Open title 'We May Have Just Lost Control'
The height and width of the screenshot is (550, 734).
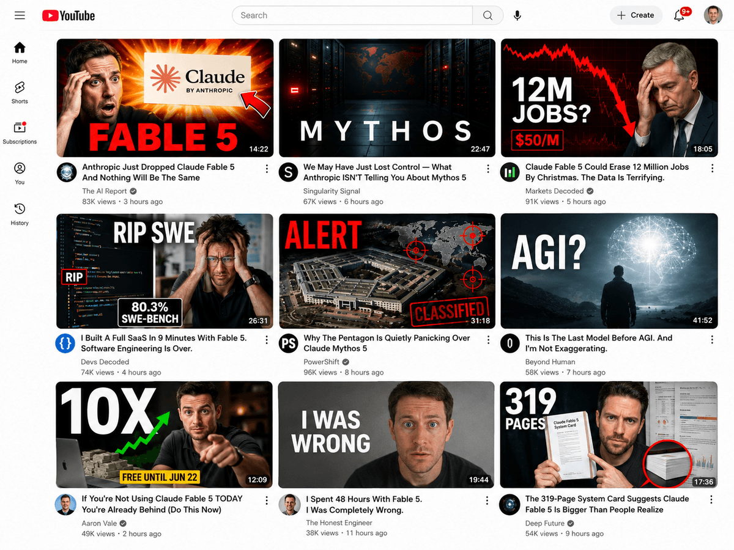tap(385, 172)
